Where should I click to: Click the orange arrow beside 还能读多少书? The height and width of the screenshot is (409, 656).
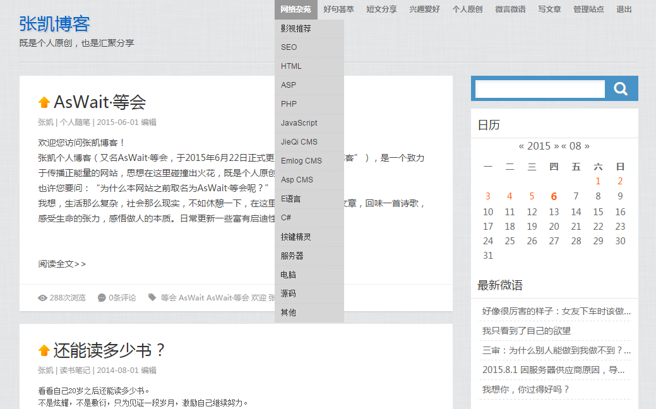44,350
